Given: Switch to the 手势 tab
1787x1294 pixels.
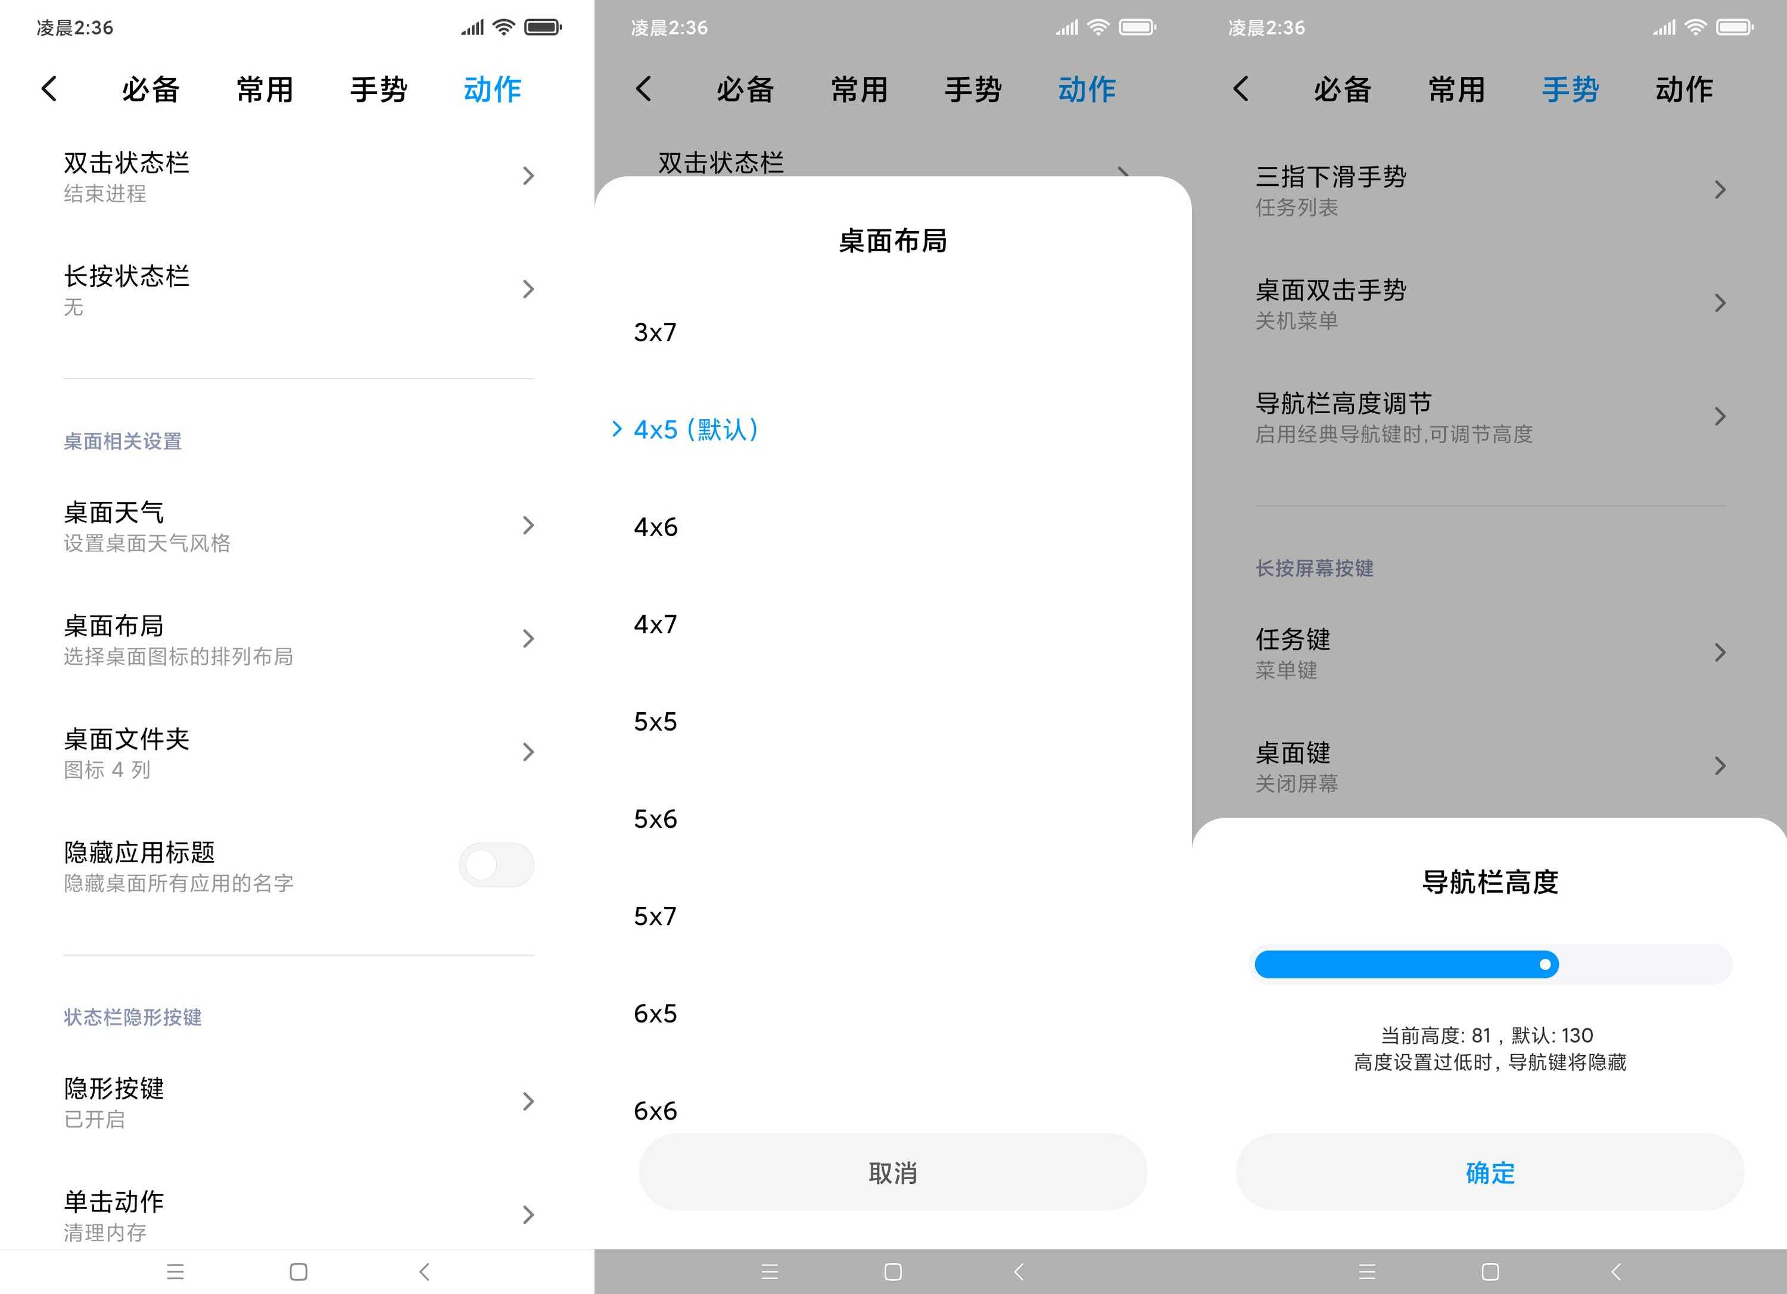Looking at the screenshot, I should pos(379,89).
